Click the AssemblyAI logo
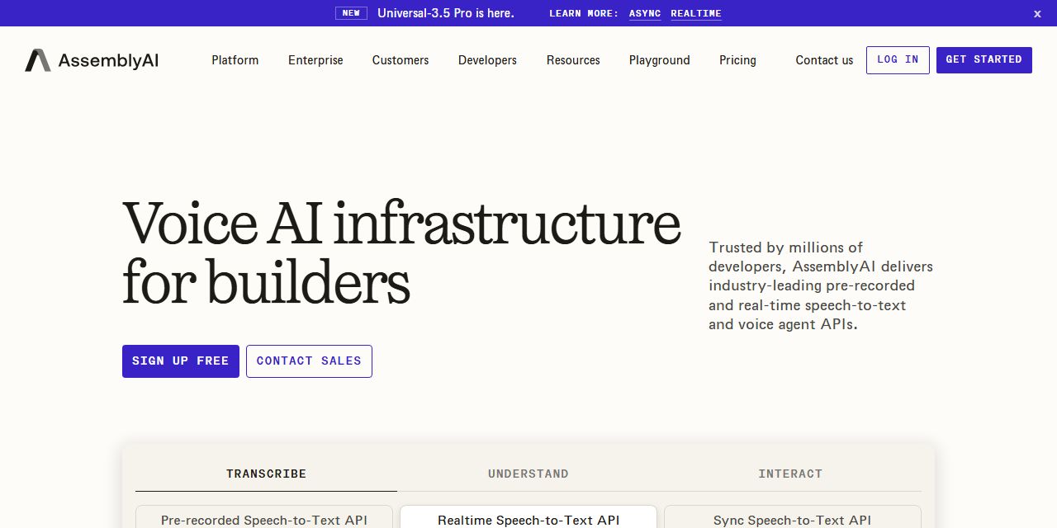Screen dimensions: 1057x528 [x=92, y=60]
